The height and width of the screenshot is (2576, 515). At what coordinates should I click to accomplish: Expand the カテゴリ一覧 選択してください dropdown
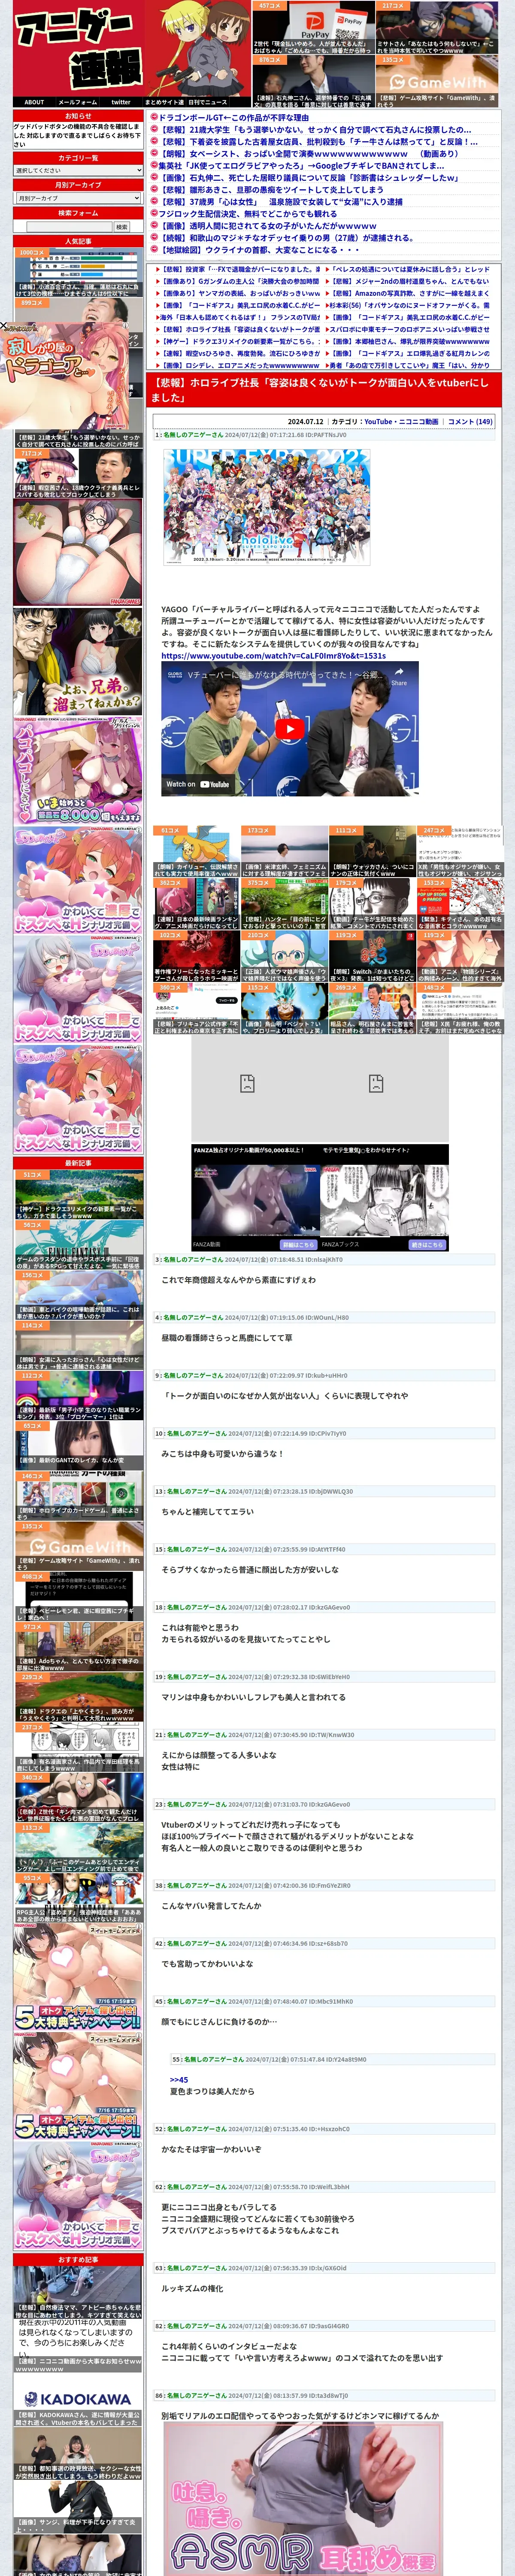pos(78,170)
